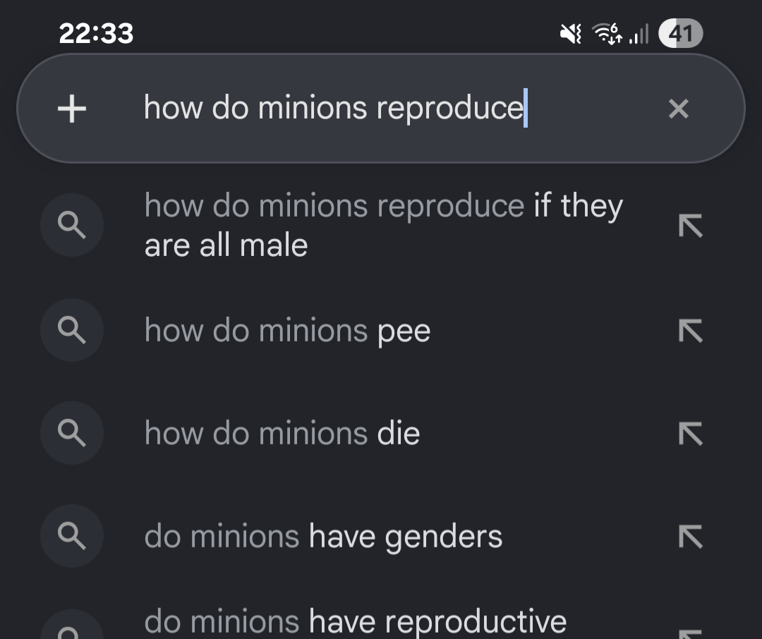Insert 'how do minions pee' via arrow icon
The width and height of the screenshot is (762, 639).
690,331
